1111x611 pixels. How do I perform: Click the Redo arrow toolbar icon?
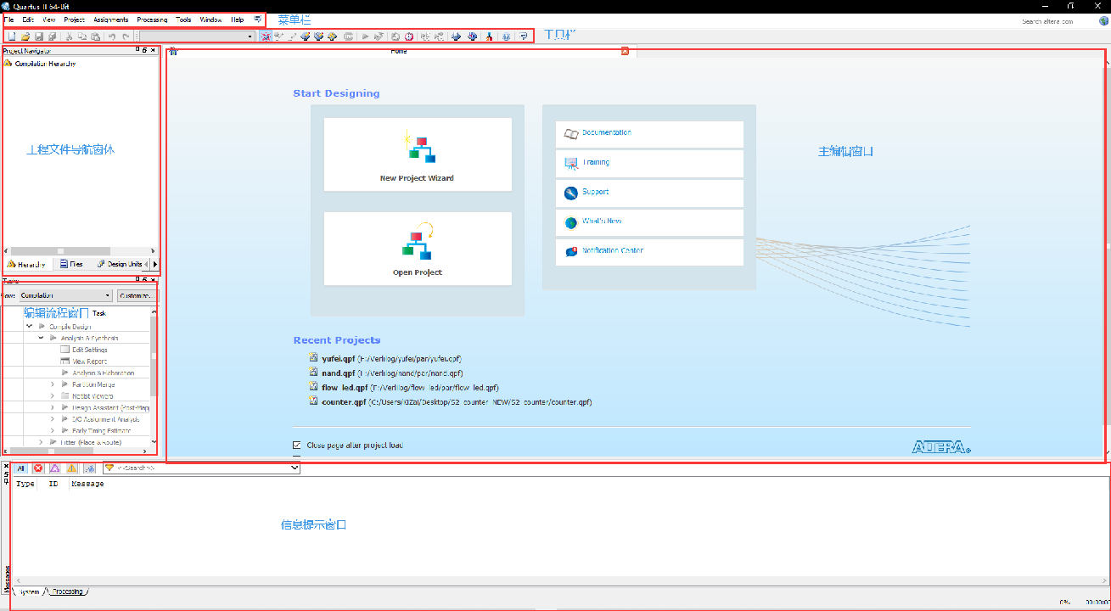point(126,36)
